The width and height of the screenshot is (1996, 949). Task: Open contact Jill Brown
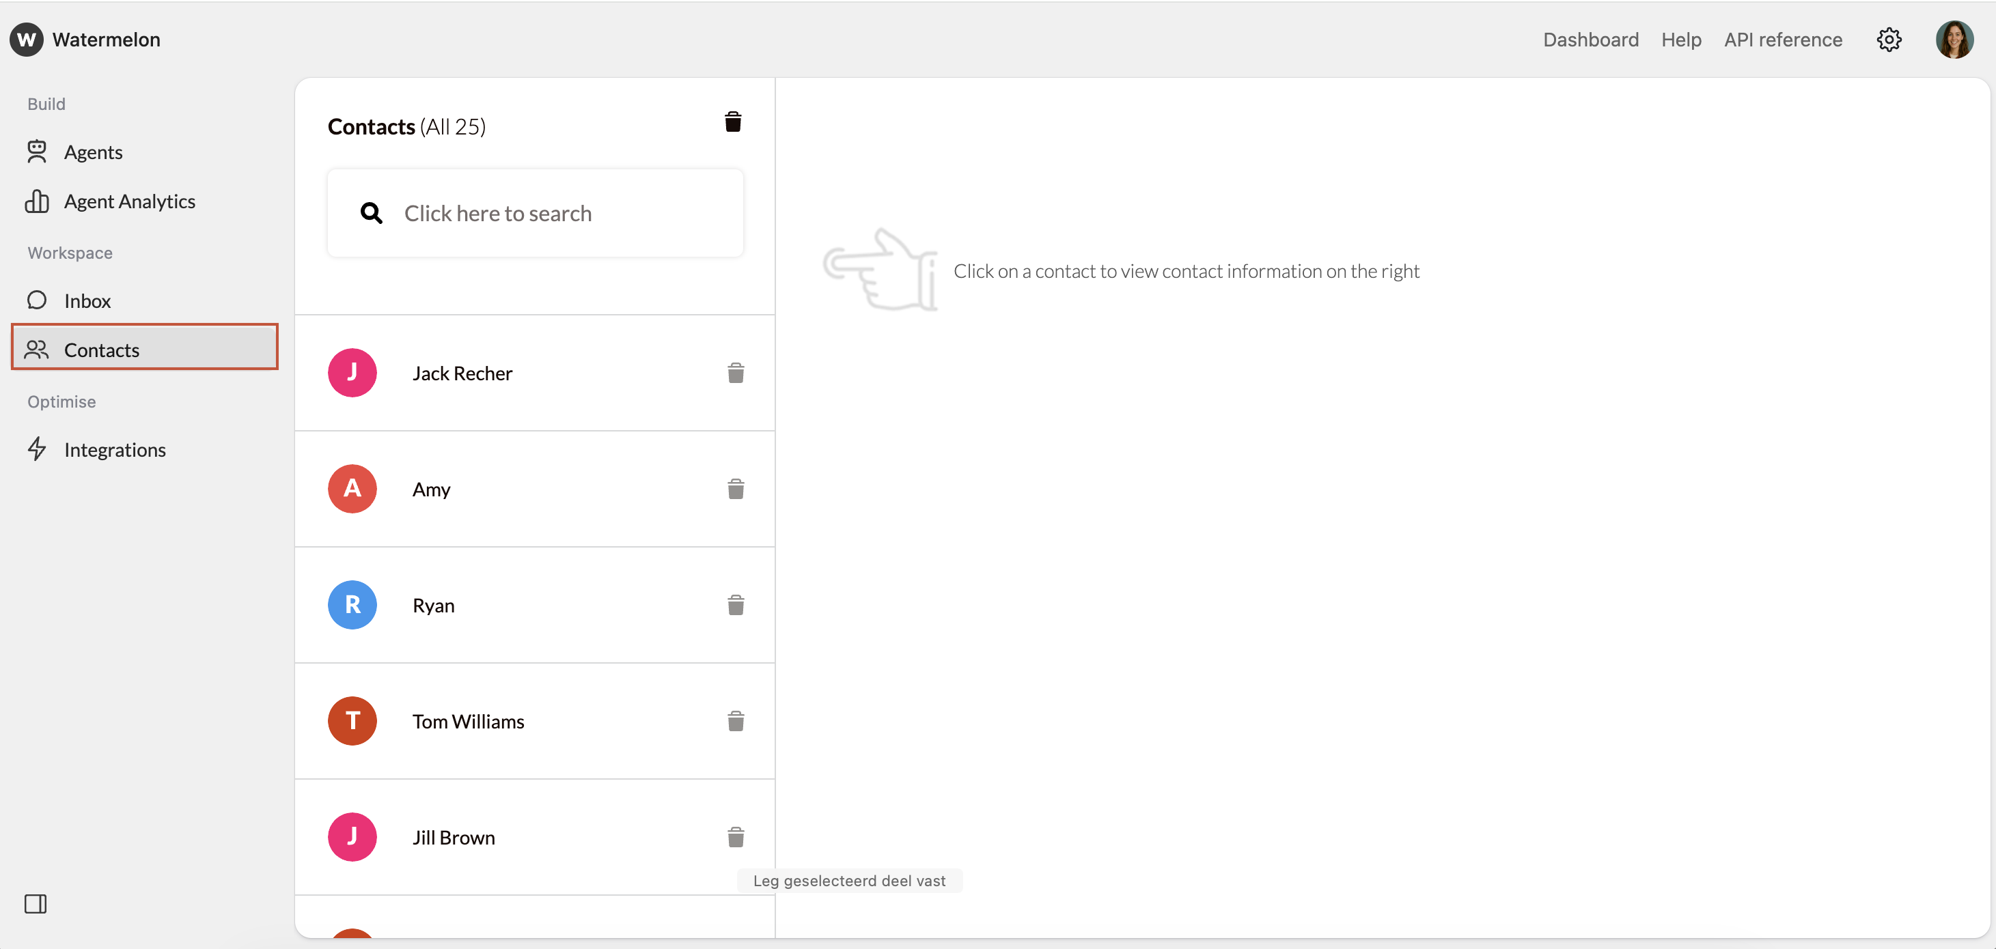535,838
